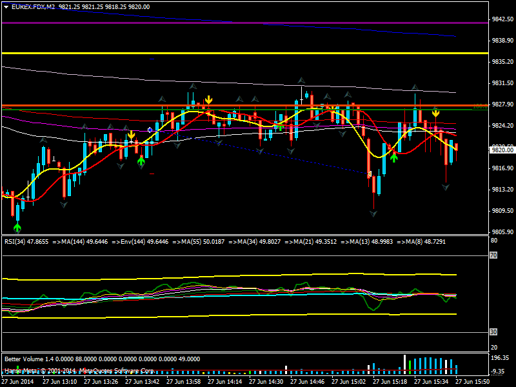Click the current price label 9820.00
This screenshot has width=516, height=387.
pos(502,150)
